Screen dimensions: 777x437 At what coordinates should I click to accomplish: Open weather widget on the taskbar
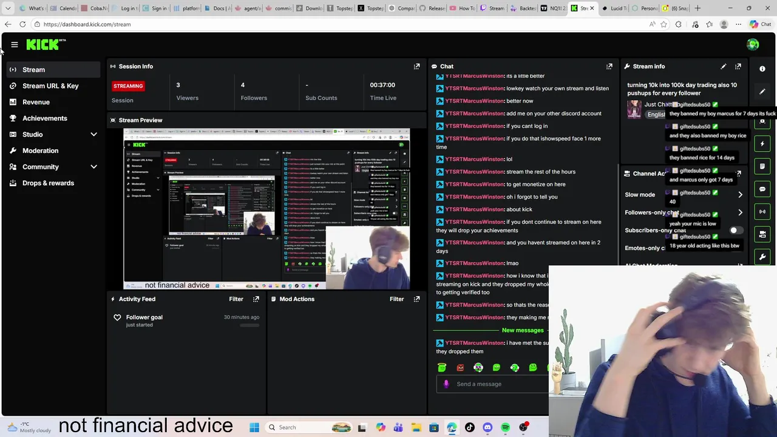pyautogui.click(x=29, y=427)
